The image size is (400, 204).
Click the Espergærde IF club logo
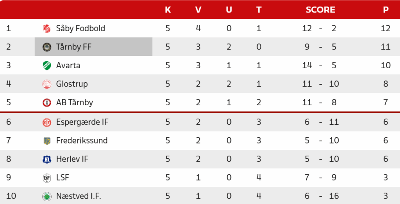point(46,122)
